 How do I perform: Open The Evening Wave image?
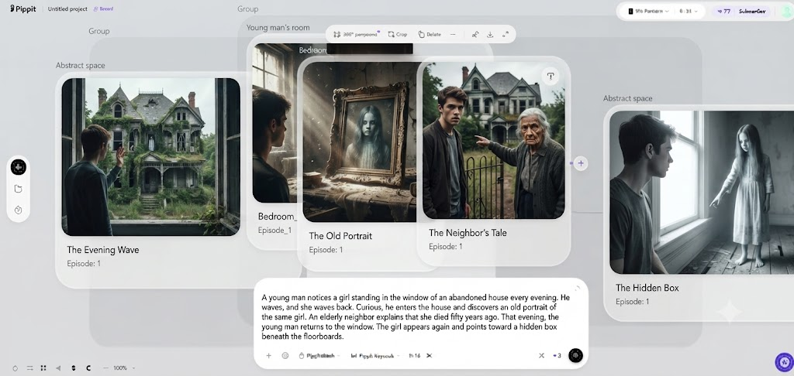(151, 156)
